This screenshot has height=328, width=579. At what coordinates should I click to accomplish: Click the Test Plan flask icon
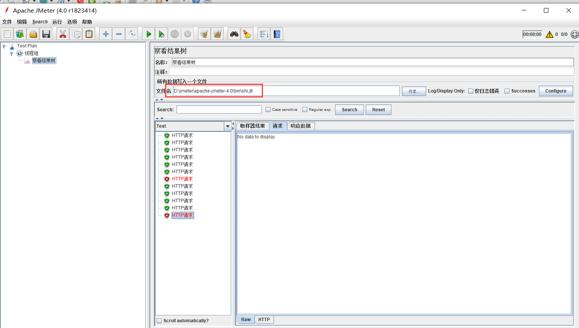pyautogui.click(x=12, y=46)
